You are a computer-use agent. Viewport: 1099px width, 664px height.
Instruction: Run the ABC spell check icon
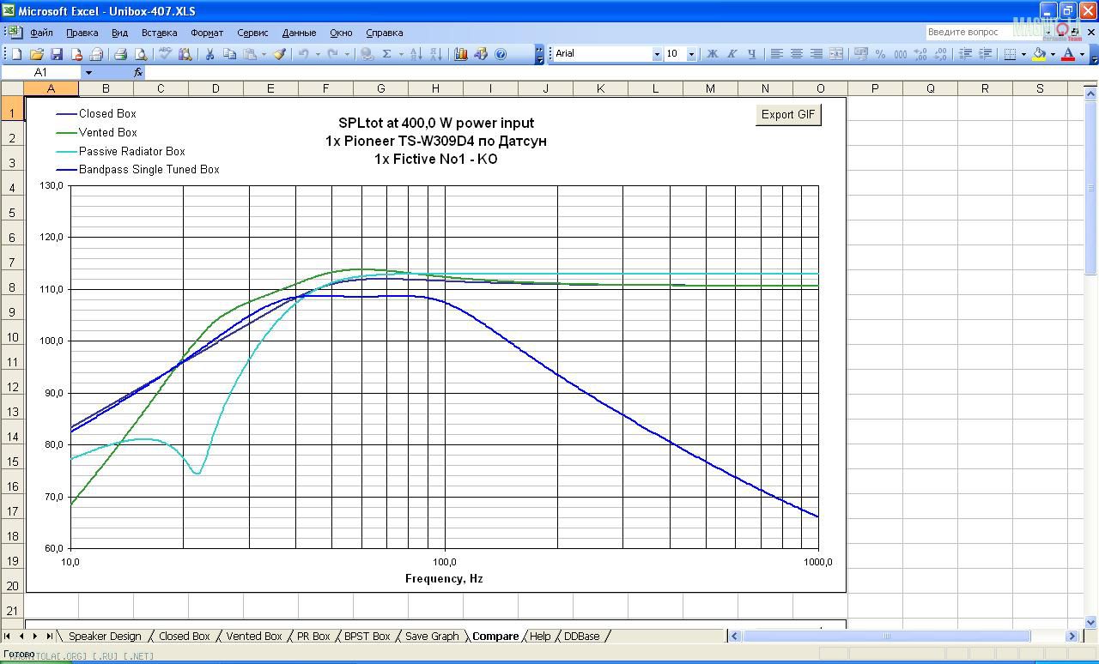click(x=165, y=54)
